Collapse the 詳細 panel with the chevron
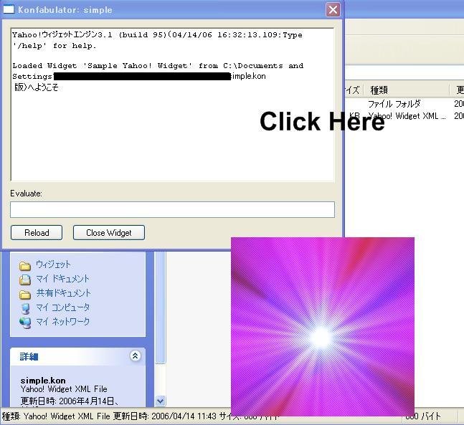 click(x=136, y=355)
